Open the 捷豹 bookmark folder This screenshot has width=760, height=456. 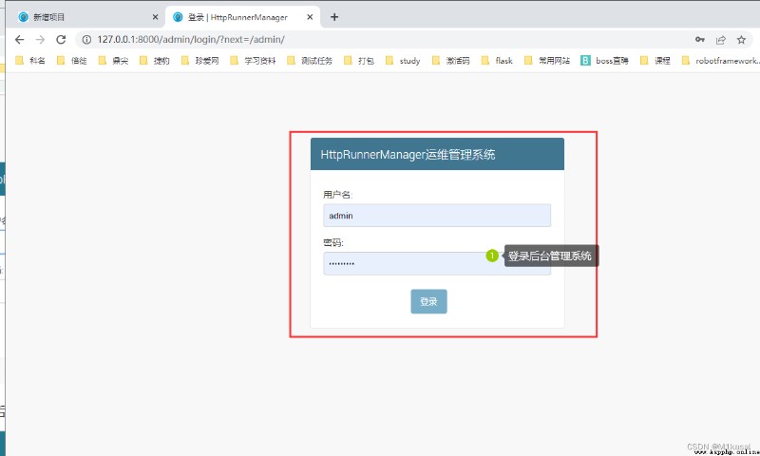[x=155, y=61]
